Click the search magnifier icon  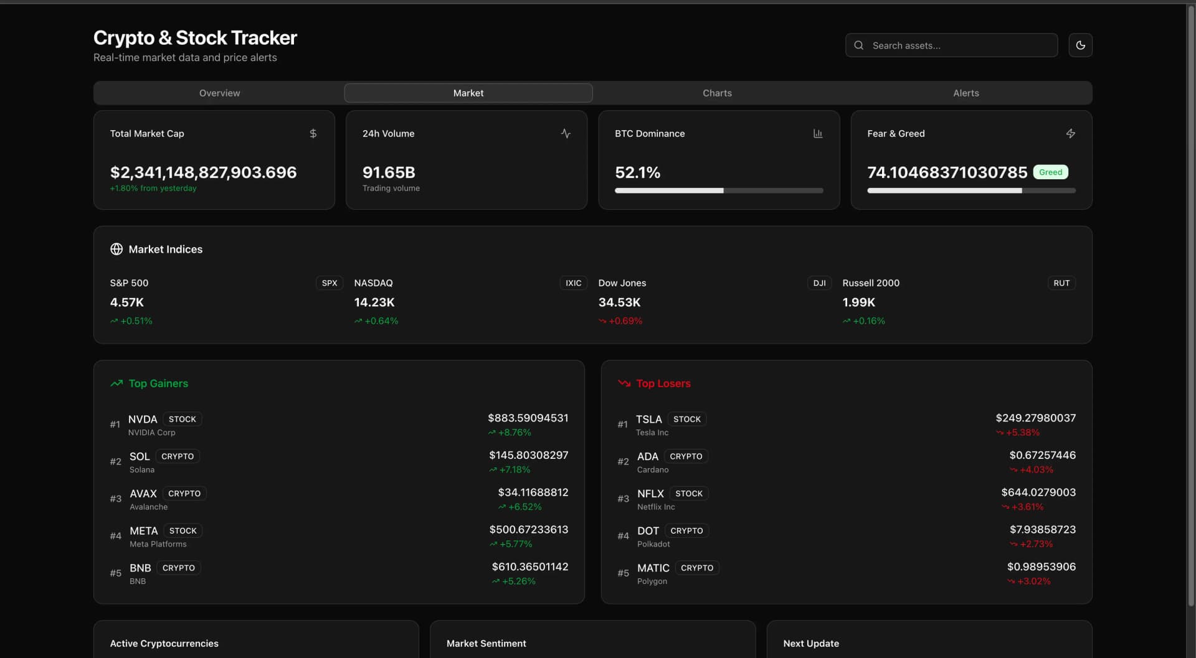(858, 45)
